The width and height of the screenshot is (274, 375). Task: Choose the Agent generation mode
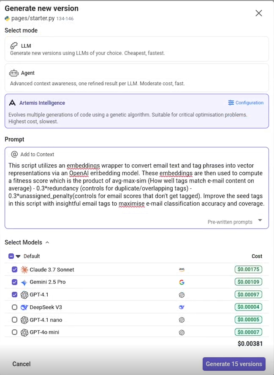click(136, 78)
